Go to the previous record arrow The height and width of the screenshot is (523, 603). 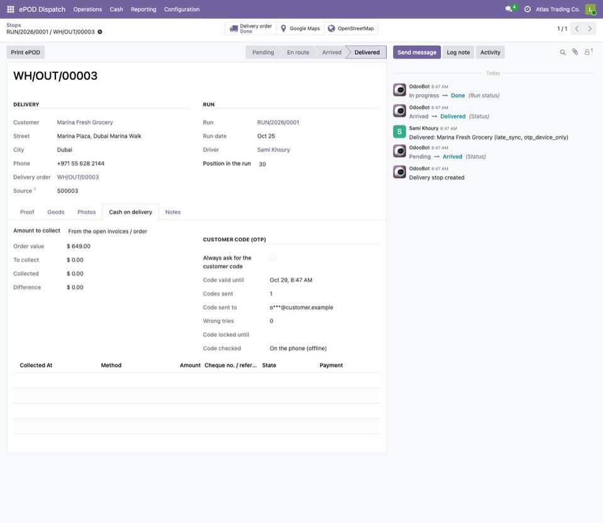click(577, 28)
